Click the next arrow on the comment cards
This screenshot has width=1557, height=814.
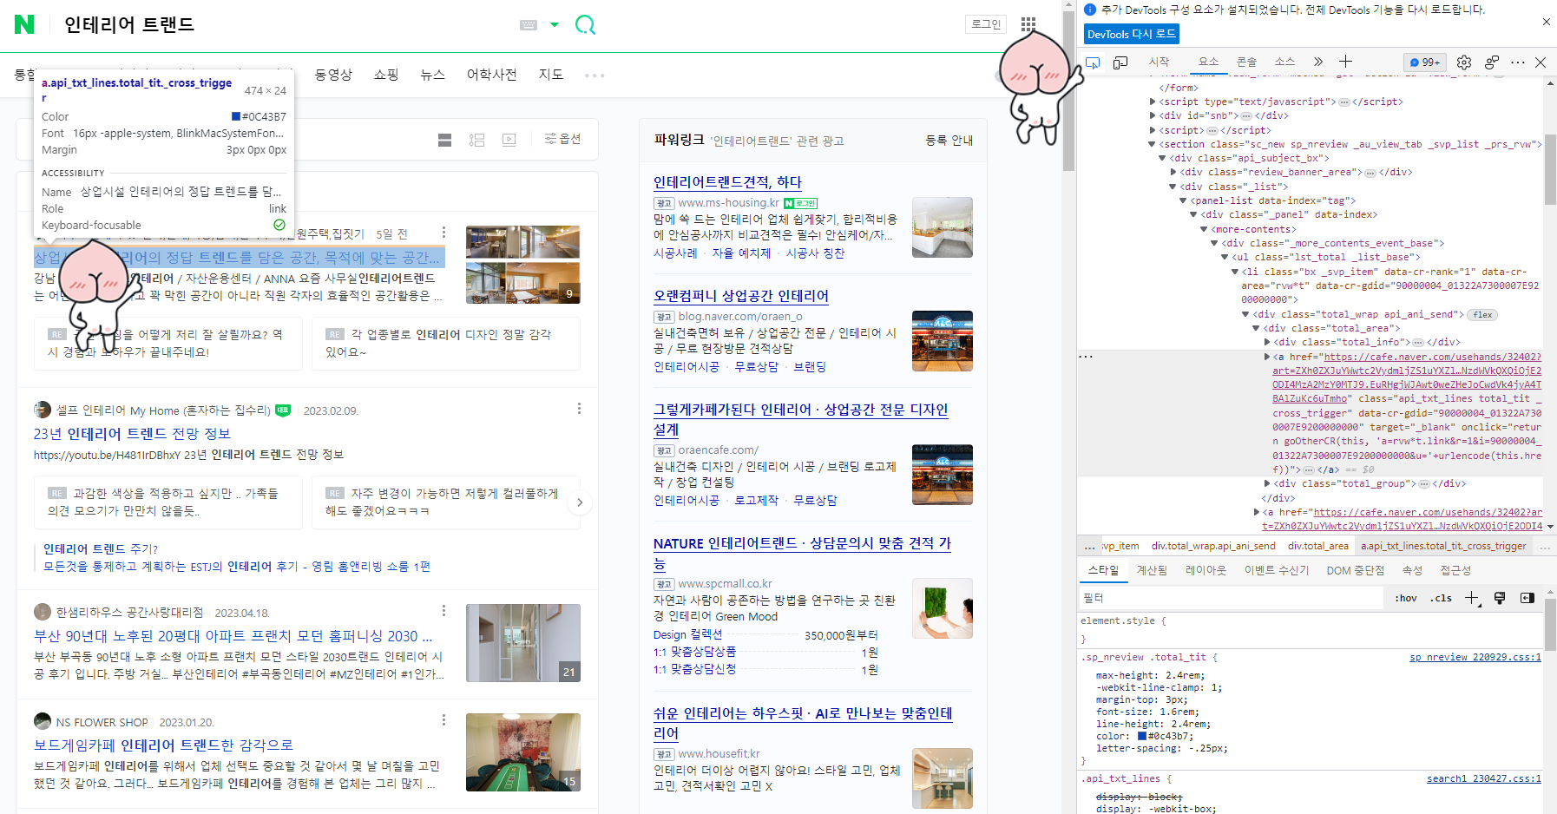tap(580, 502)
